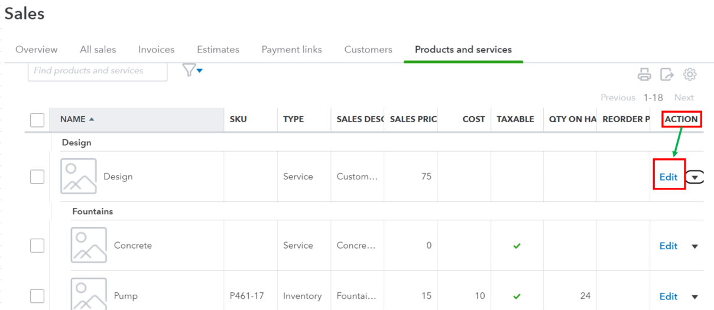714x310 pixels.
Task: Click Edit for the Pump item
Action: [x=668, y=296]
